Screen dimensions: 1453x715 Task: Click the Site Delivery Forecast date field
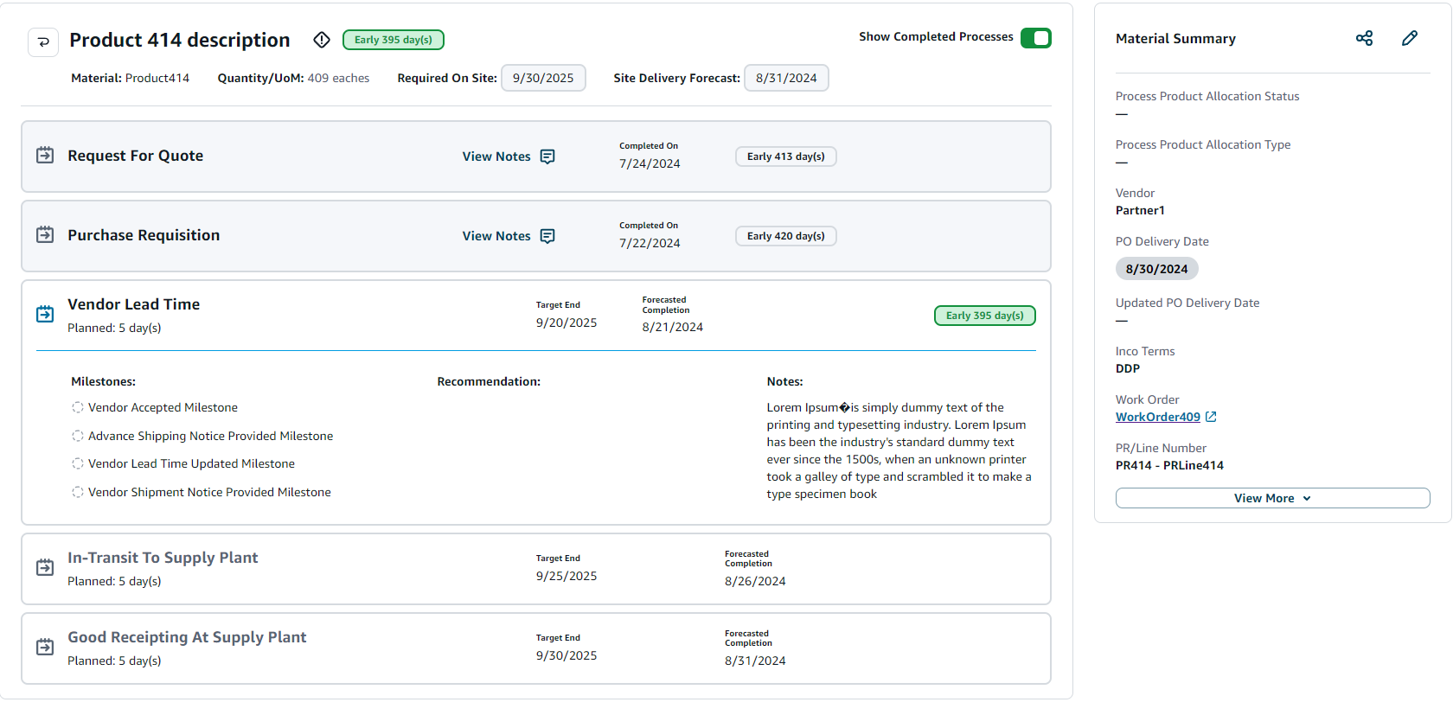click(x=786, y=78)
